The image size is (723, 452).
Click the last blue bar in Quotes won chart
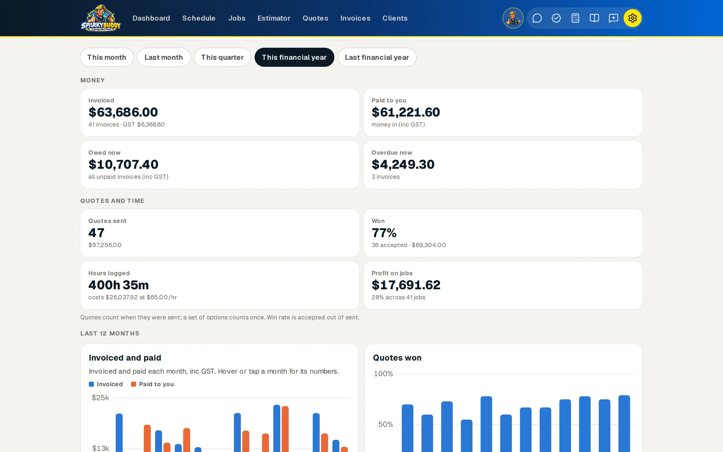click(624, 423)
